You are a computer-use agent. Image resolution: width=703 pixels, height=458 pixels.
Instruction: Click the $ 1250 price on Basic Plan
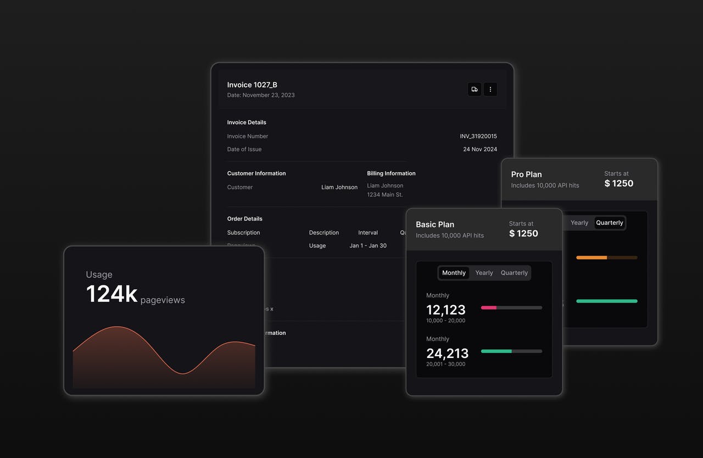523,233
